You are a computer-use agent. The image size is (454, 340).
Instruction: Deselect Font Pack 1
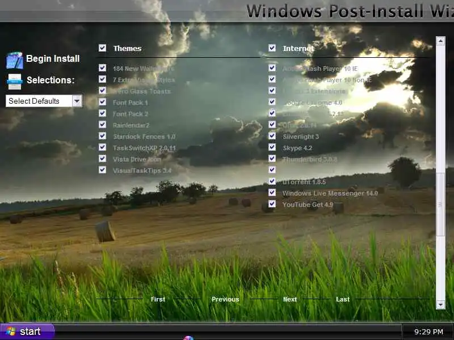coord(102,102)
